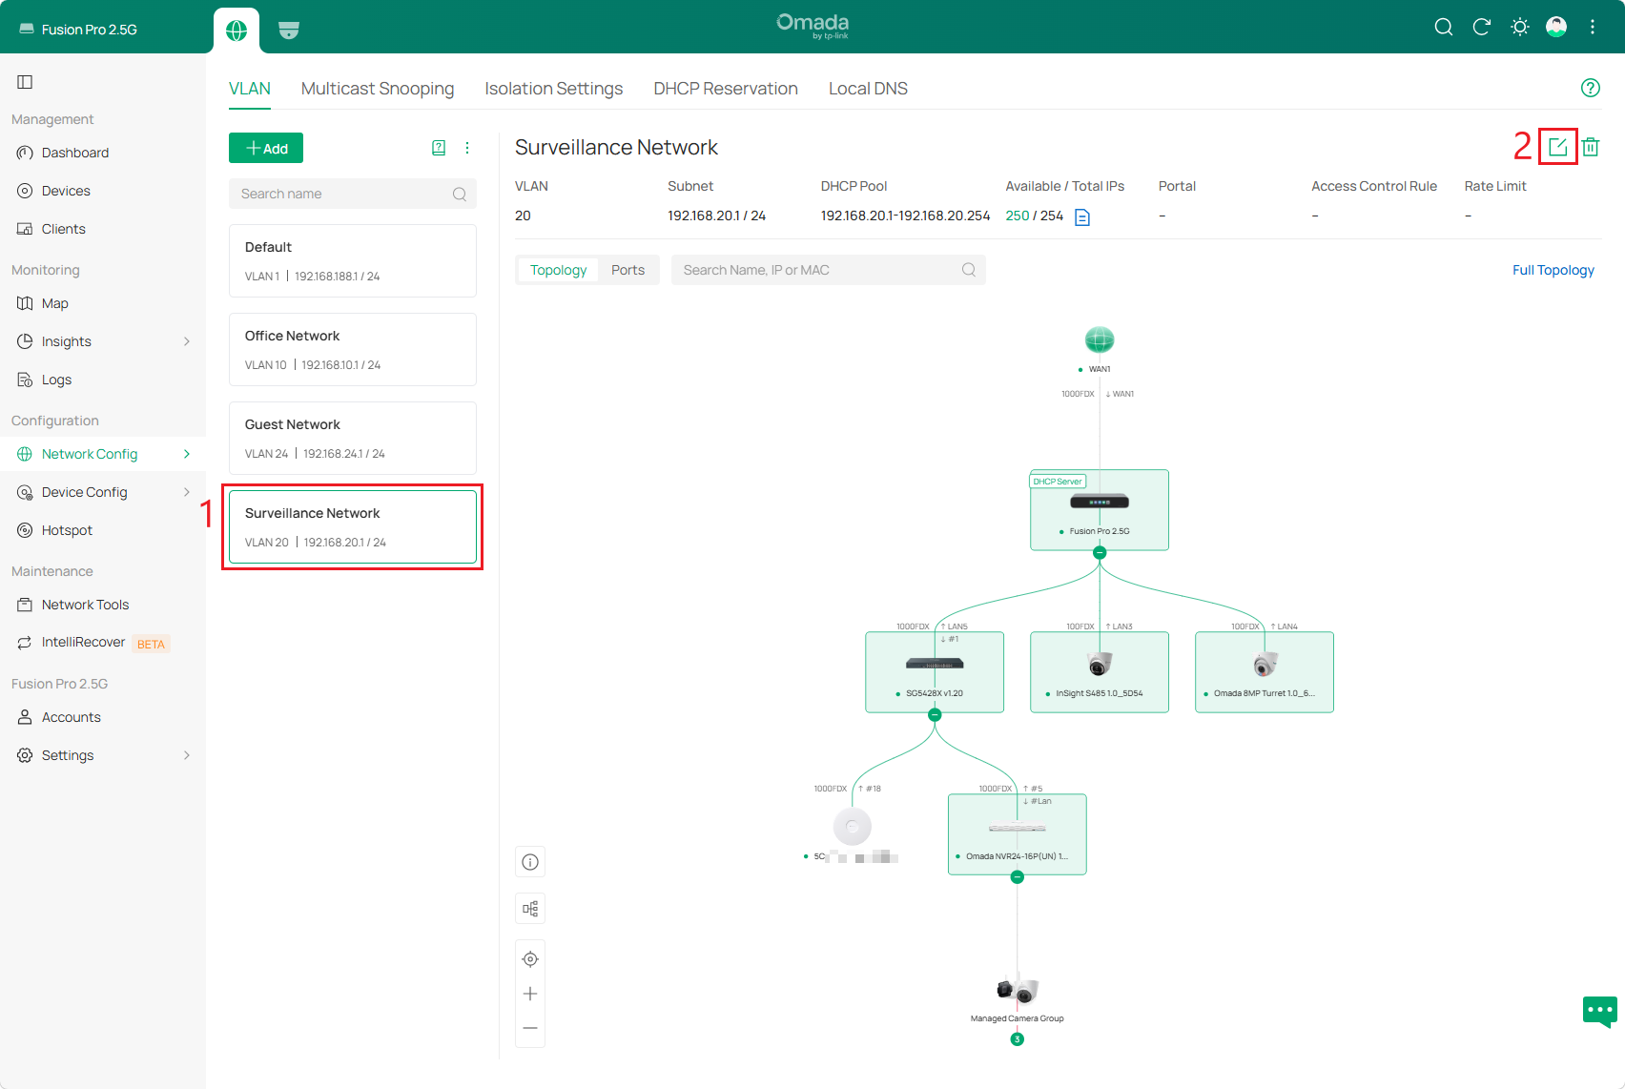Click Search Name, IP or MAC field
This screenshot has height=1089, width=1625.
click(829, 270)
